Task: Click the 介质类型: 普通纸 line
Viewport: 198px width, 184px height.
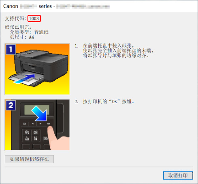Action: tap(29, 32)
